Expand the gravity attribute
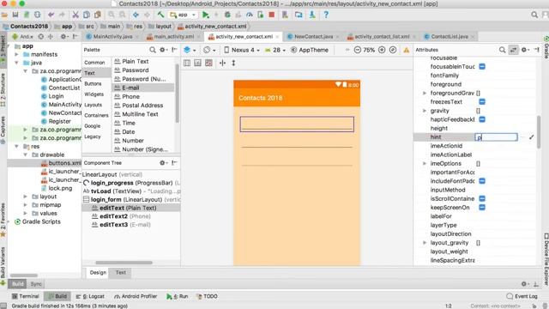549x309 pixels. tap(425, 111)
